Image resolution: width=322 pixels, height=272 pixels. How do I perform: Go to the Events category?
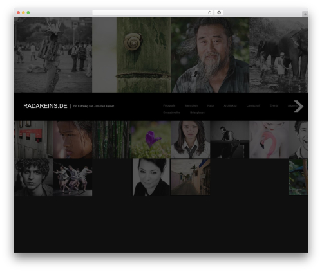coord(274,105)
